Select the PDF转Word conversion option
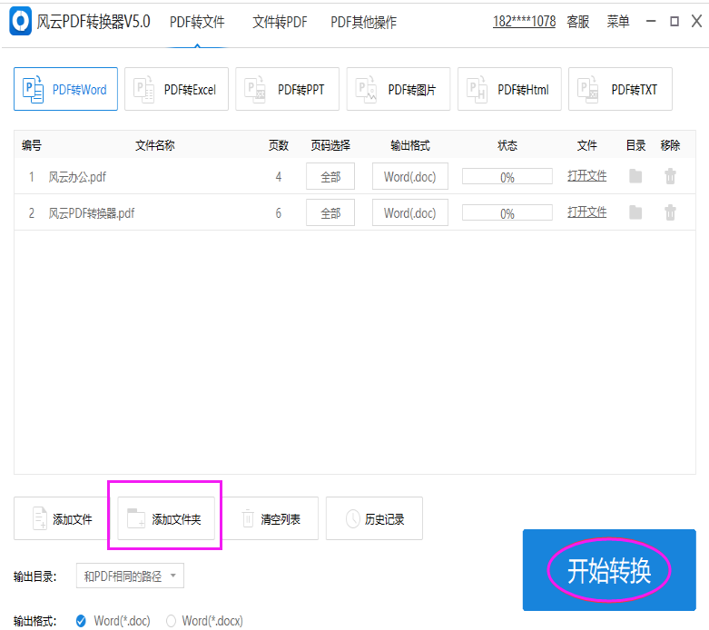Screen dimensions: 709x630 click(65, 89)
